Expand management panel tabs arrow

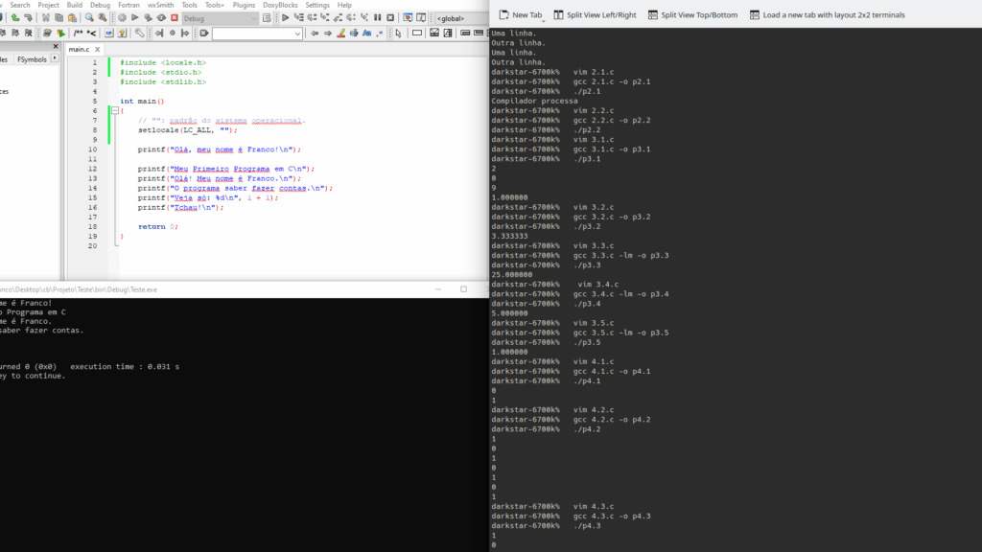(x=55, y=58)
